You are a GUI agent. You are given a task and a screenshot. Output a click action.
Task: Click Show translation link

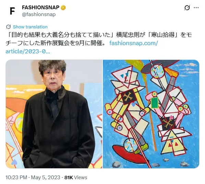(x=30, y=27)
